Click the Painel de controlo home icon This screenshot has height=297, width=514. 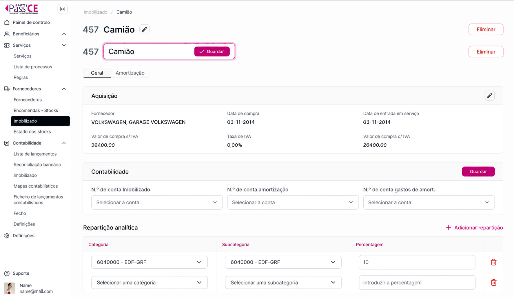click(x=7, y=22)
